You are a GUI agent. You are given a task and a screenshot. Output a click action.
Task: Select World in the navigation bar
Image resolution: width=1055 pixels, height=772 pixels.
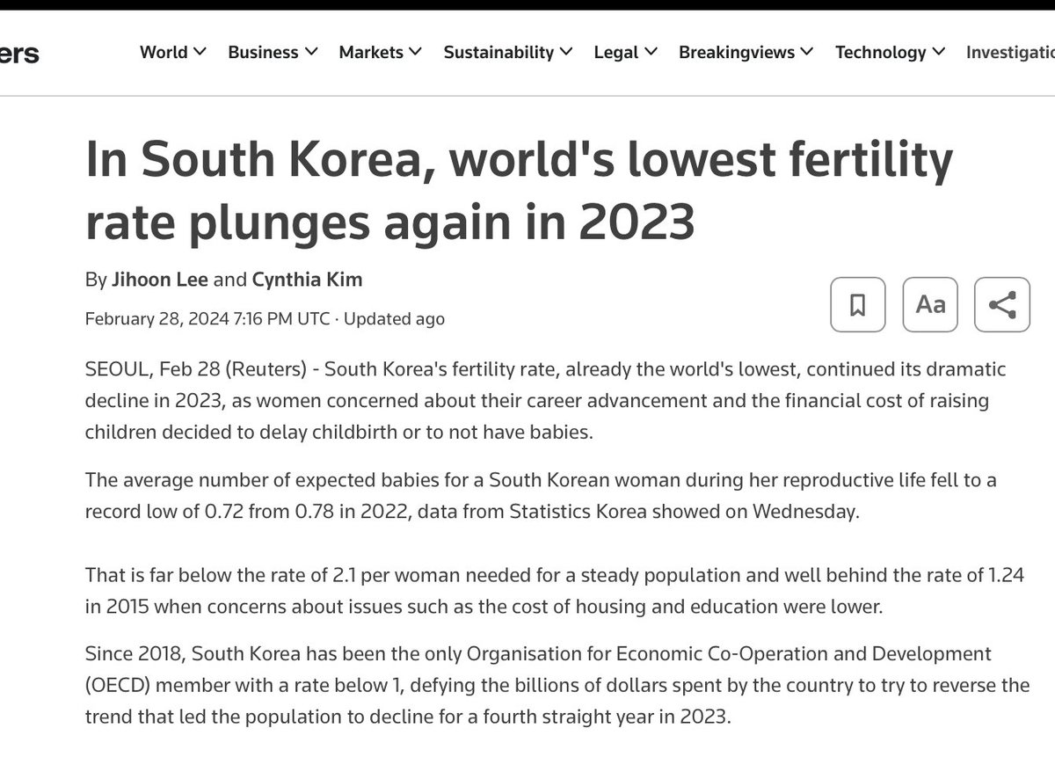pos(164,52)
